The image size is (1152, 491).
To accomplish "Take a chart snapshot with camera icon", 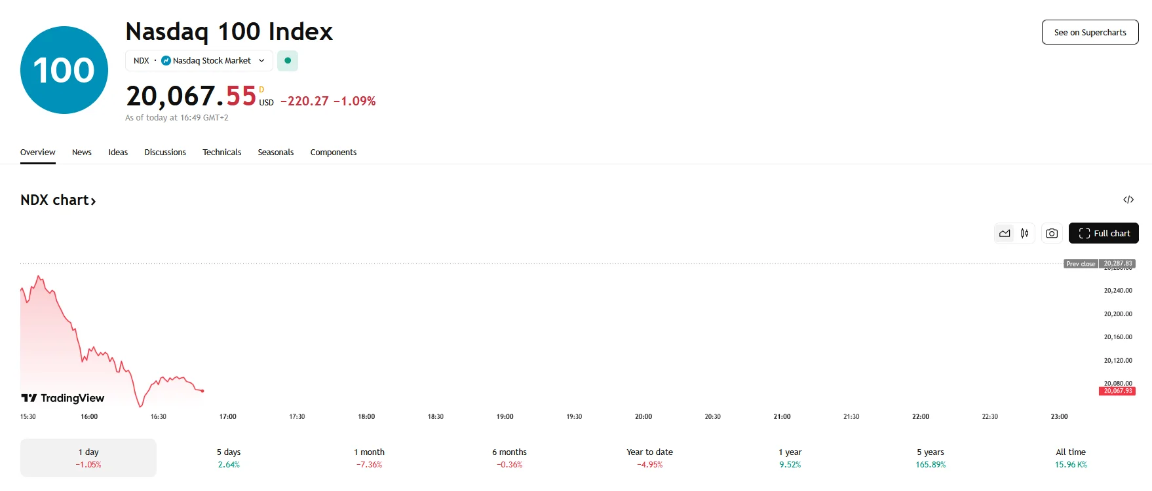I will tap(1052, 233).
